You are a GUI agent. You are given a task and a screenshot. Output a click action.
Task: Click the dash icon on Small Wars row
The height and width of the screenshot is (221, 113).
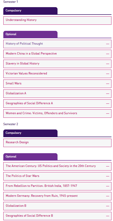click(x=108, y=84)
